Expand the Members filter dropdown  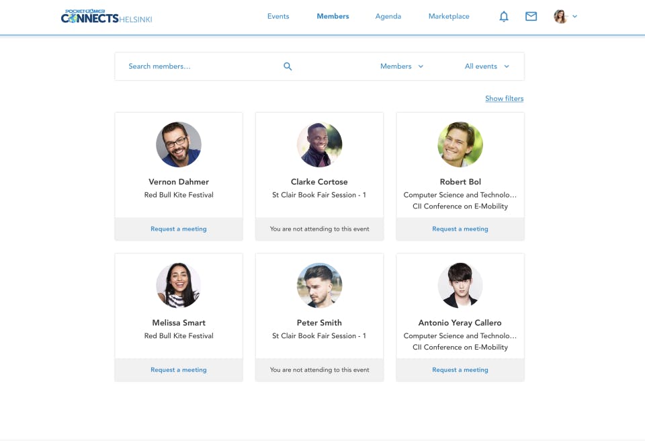click(402, 67)
